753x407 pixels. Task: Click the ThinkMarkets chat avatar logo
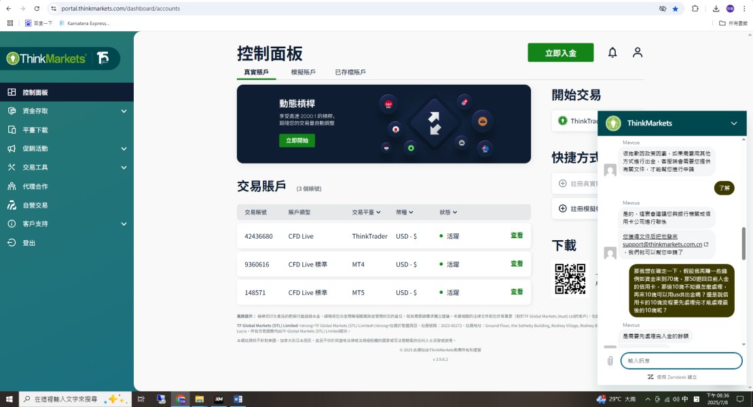tap(613, 123)
